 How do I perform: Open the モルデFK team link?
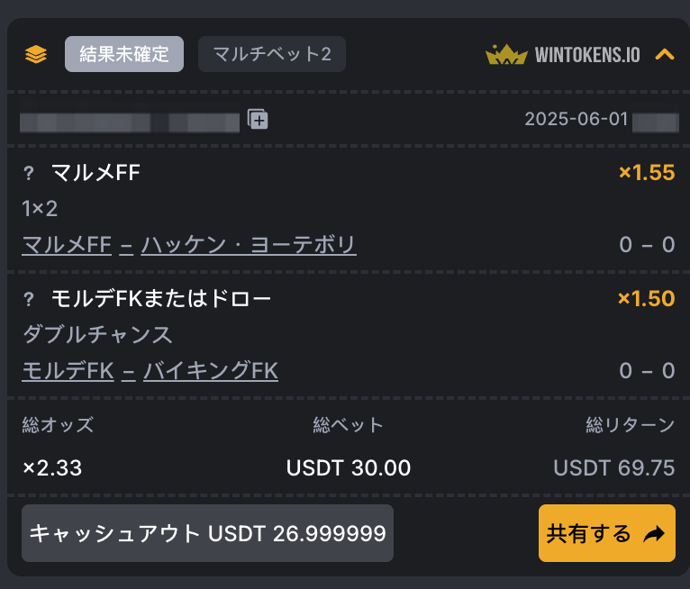[68, 371]
